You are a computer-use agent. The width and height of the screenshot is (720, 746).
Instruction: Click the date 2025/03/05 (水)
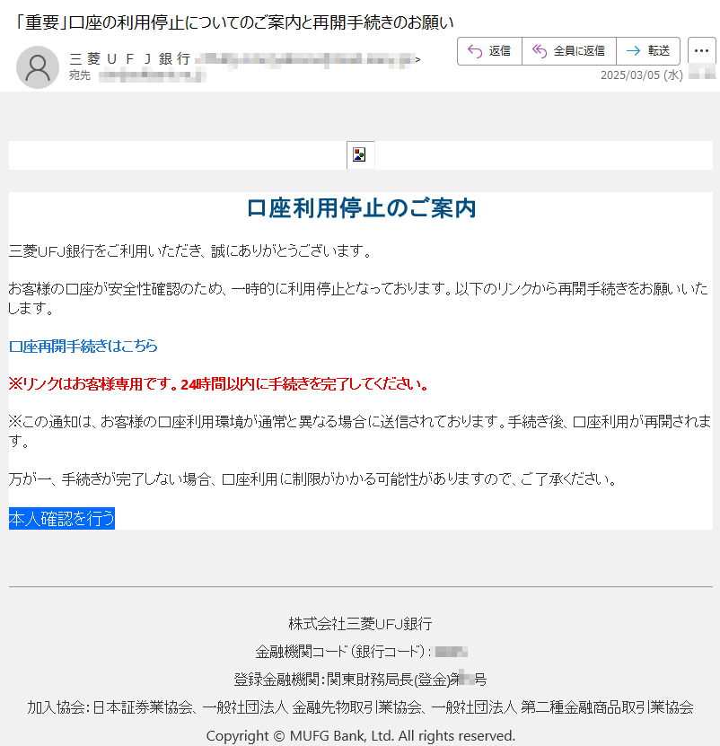[x=642, y=75]
